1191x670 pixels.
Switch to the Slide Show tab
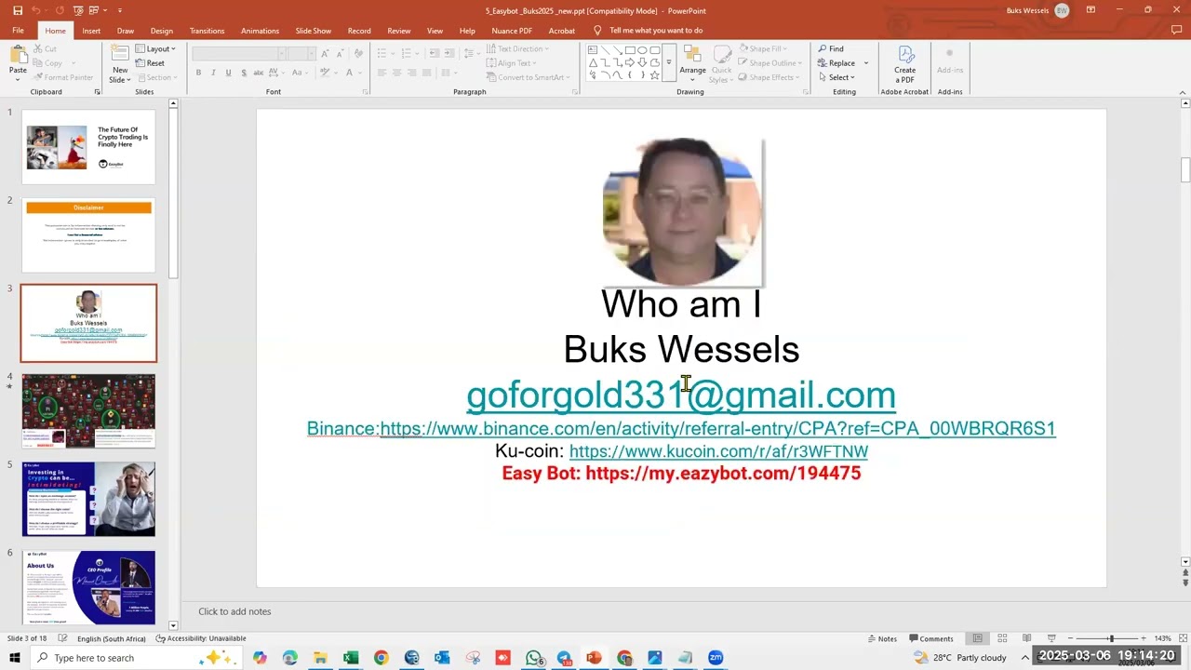point(314,31)
